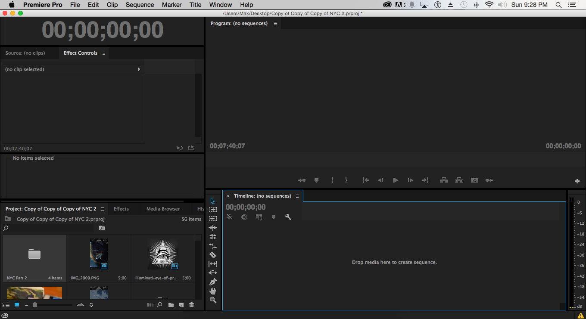
Task: Select the Razor tool
Action: tap(213, 255)
